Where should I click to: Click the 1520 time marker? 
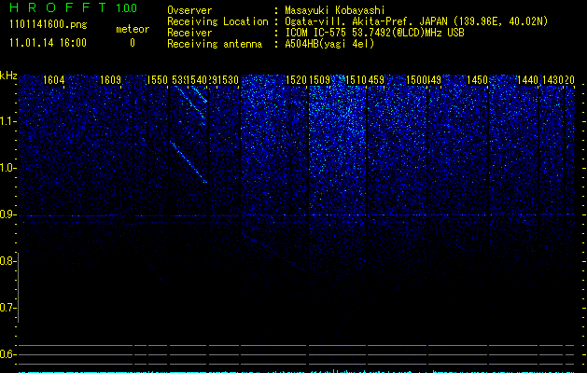(296, 80)
